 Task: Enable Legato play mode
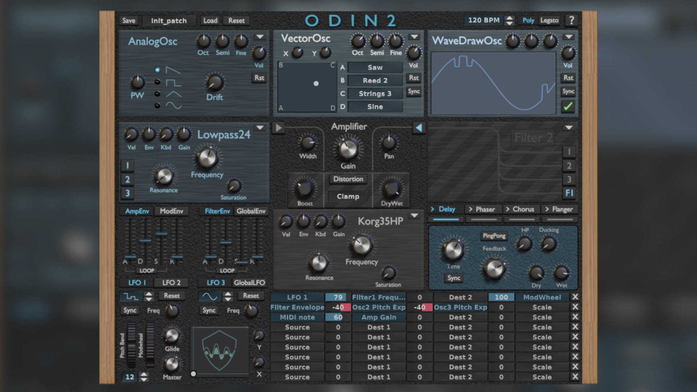click(549, 20)
